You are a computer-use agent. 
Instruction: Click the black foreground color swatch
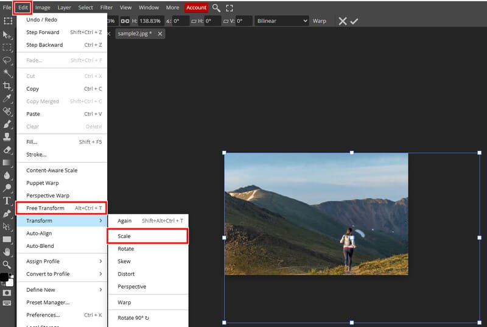[x=4, y=277]
